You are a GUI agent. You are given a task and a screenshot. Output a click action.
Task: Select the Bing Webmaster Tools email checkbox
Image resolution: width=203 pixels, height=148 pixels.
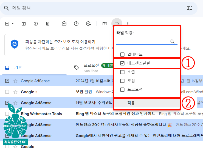click(x=7, y=114)
